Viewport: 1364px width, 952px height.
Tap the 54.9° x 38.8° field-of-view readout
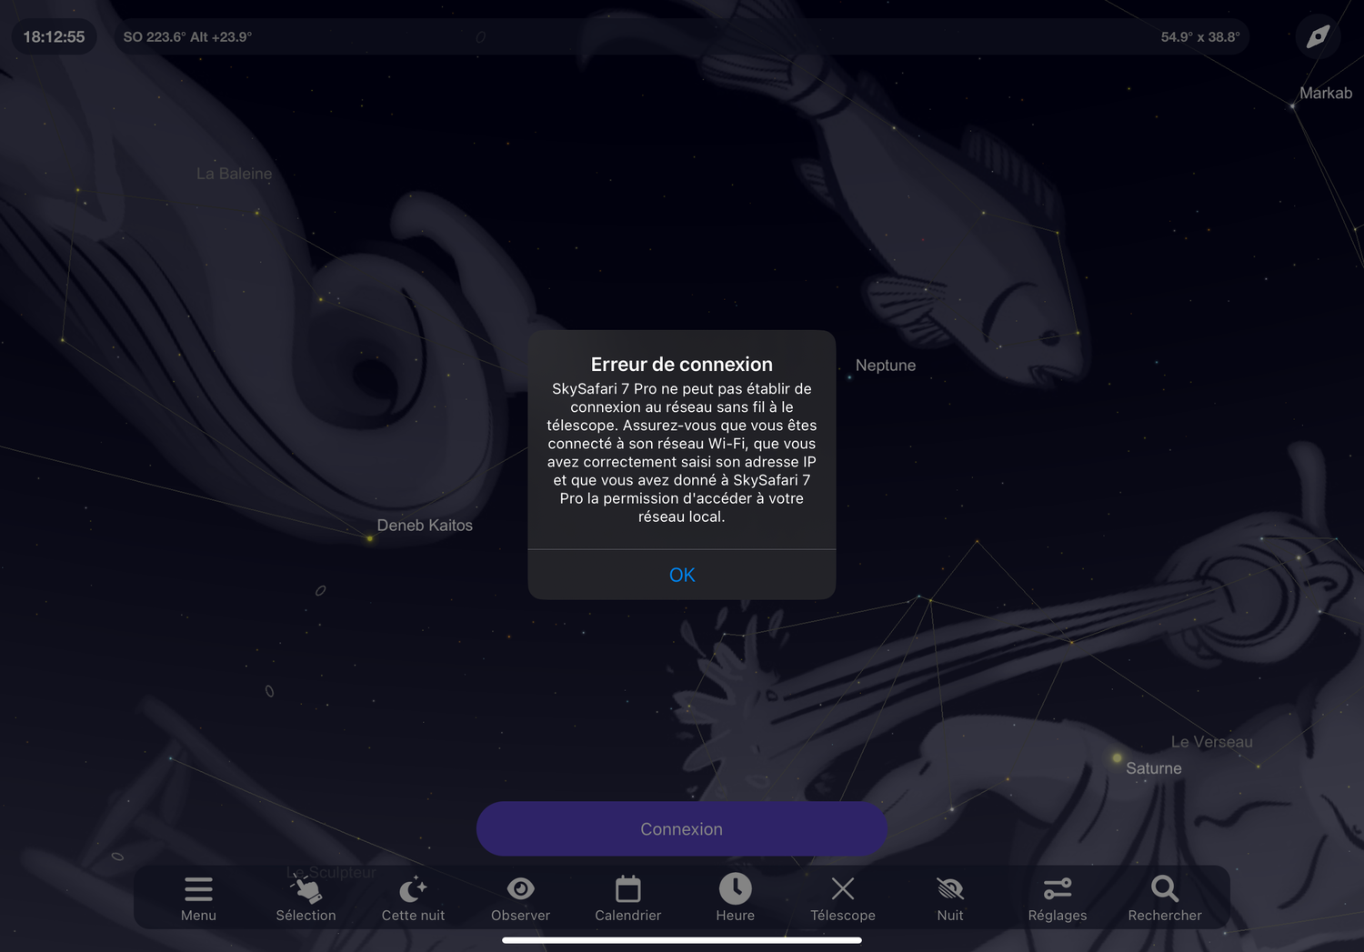pyautogui.click(x=1200, y=37)
